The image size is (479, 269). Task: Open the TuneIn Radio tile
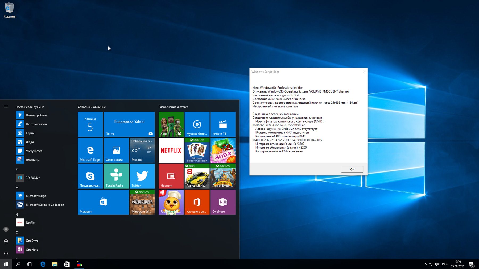click(x=116, y=176)
